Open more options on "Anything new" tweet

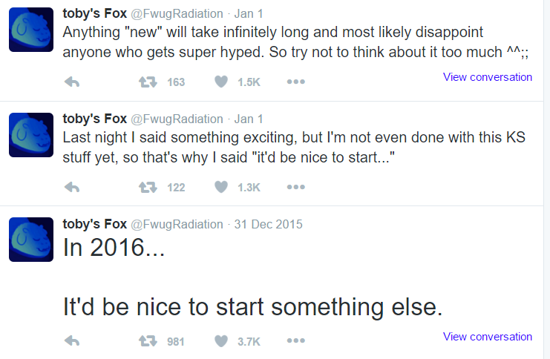tap(295, 82)
